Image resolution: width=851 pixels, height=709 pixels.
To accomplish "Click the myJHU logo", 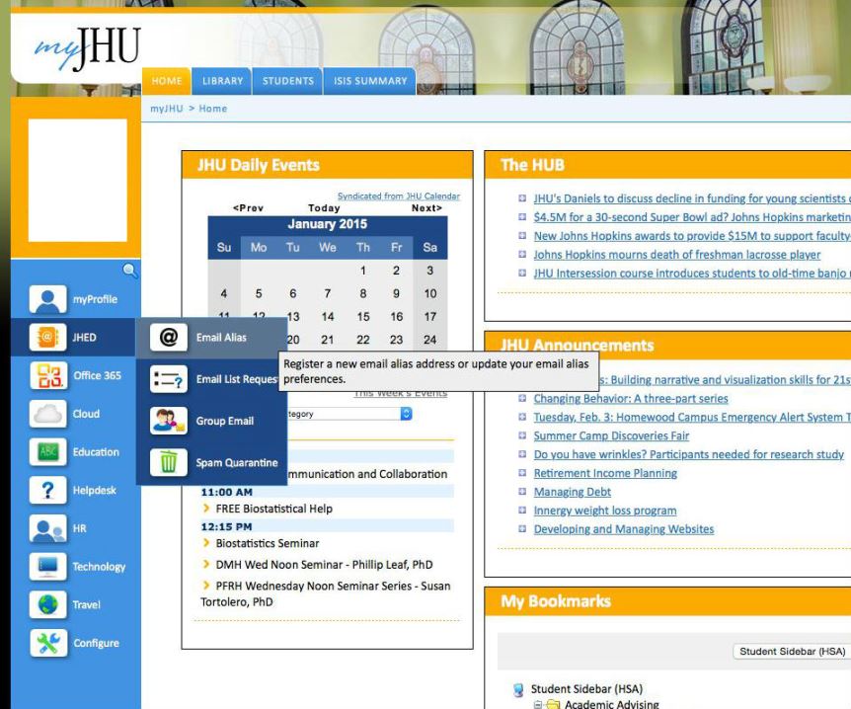I will [87, 47].
